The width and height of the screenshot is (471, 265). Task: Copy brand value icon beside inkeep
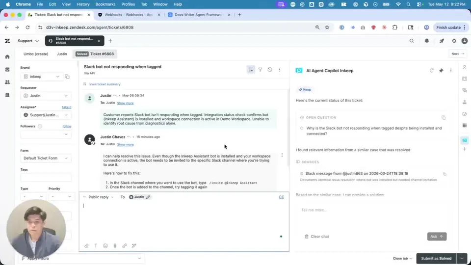(x=67, y=77)
